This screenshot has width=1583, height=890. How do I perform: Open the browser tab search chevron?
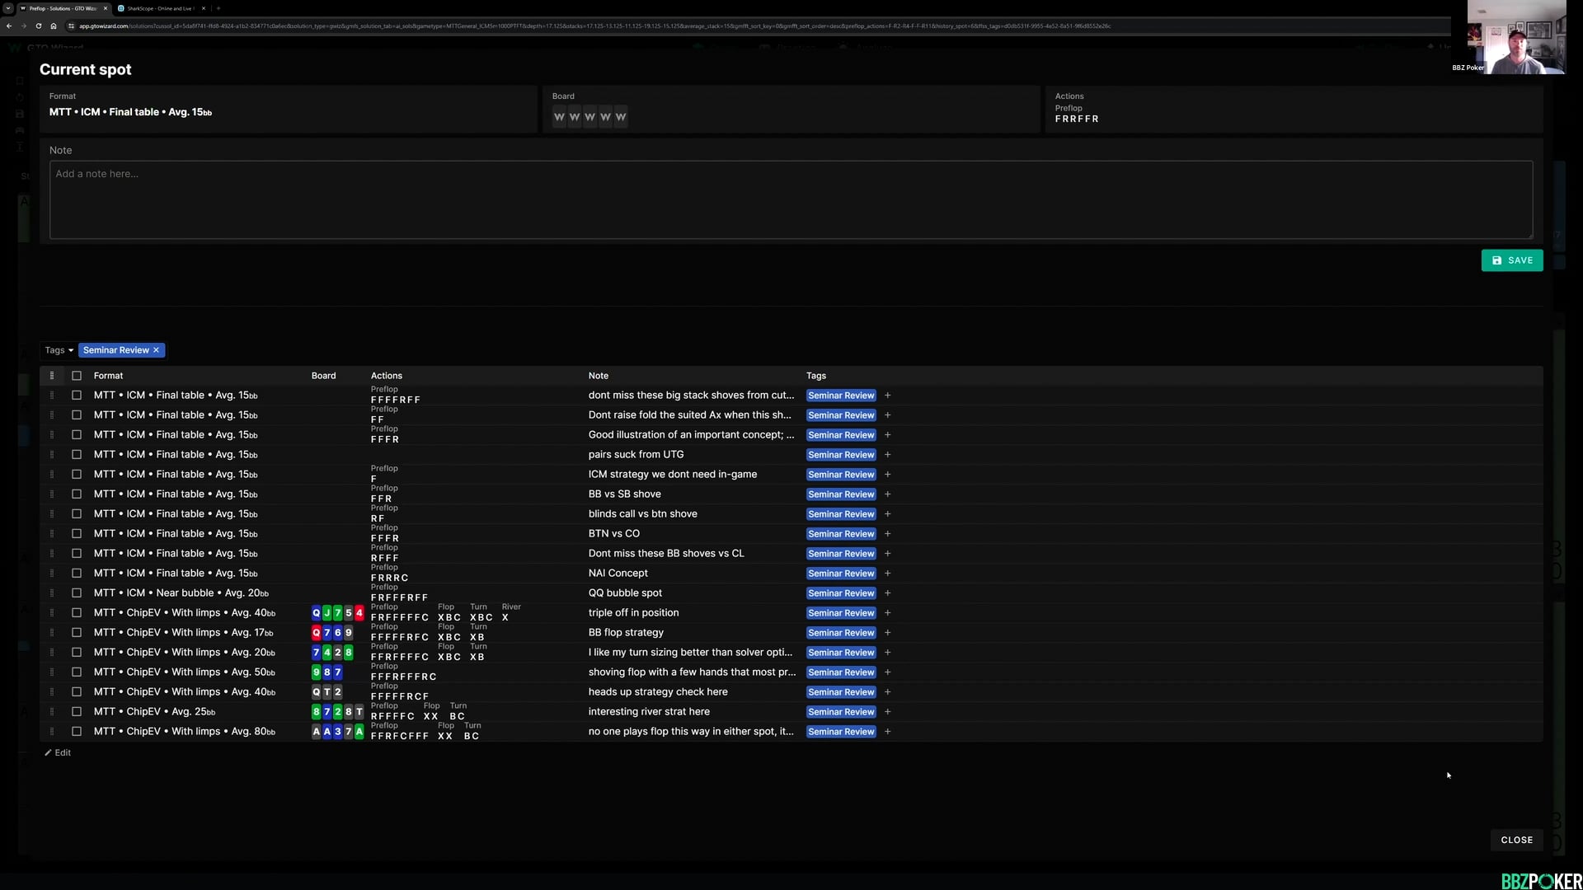tap(8, 8)
